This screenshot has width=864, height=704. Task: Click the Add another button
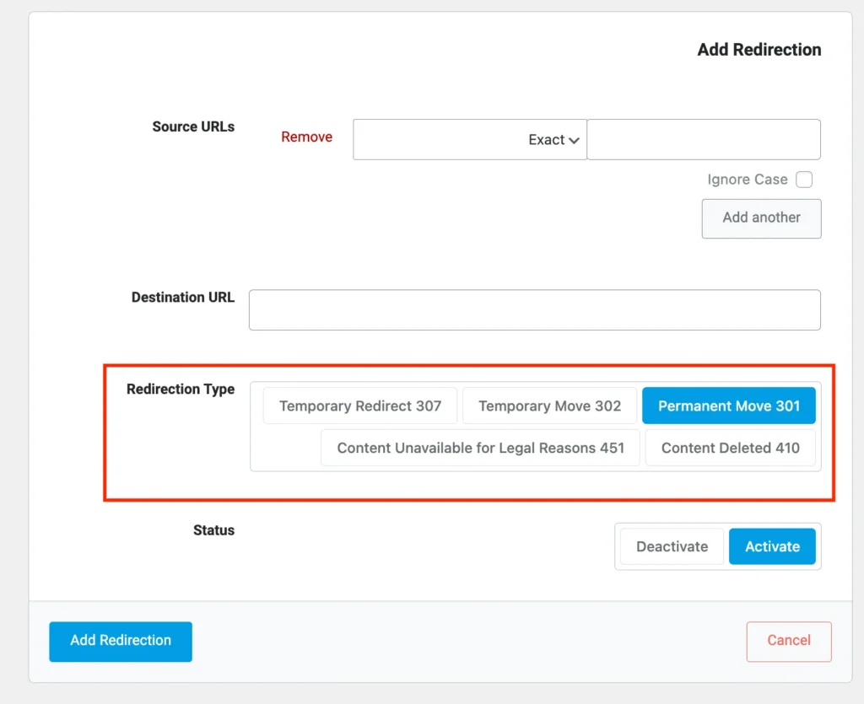point(761,218)
